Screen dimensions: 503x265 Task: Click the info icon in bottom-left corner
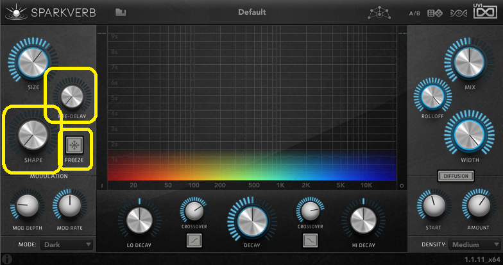tap(6, 259)
